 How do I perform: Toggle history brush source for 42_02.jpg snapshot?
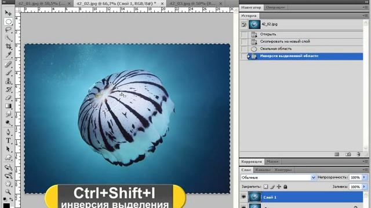(244, 24)
